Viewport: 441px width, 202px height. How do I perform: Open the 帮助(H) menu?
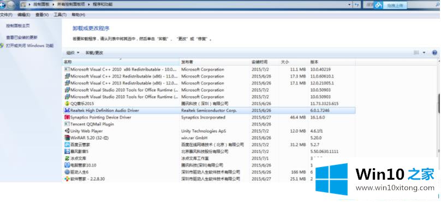78,15
